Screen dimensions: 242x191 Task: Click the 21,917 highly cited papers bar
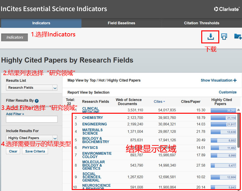coord(223,124)
